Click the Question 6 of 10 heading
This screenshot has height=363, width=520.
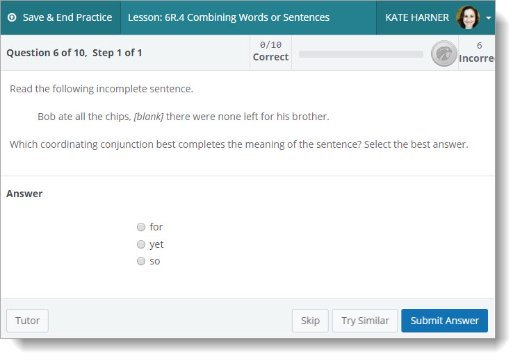tap(74, 53)
